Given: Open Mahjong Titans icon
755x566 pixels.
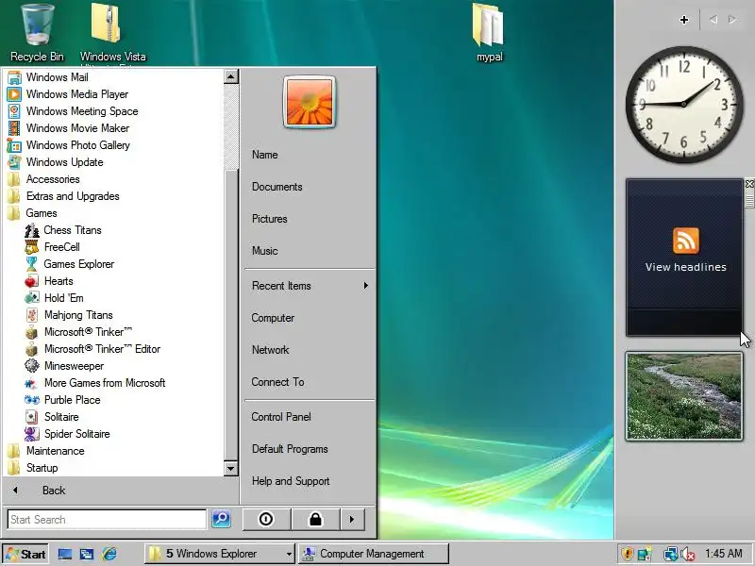Looking at the screenshot, I should 32,315.
